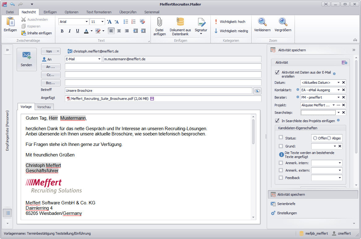Click the Aktivität panel settings icon

(x=344, y=62)
